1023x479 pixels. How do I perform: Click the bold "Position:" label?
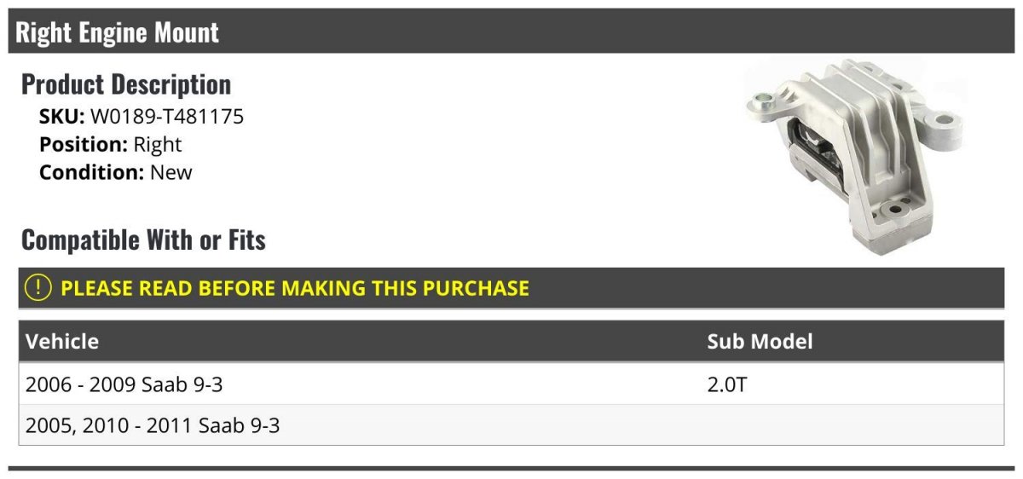click(84, 145)
